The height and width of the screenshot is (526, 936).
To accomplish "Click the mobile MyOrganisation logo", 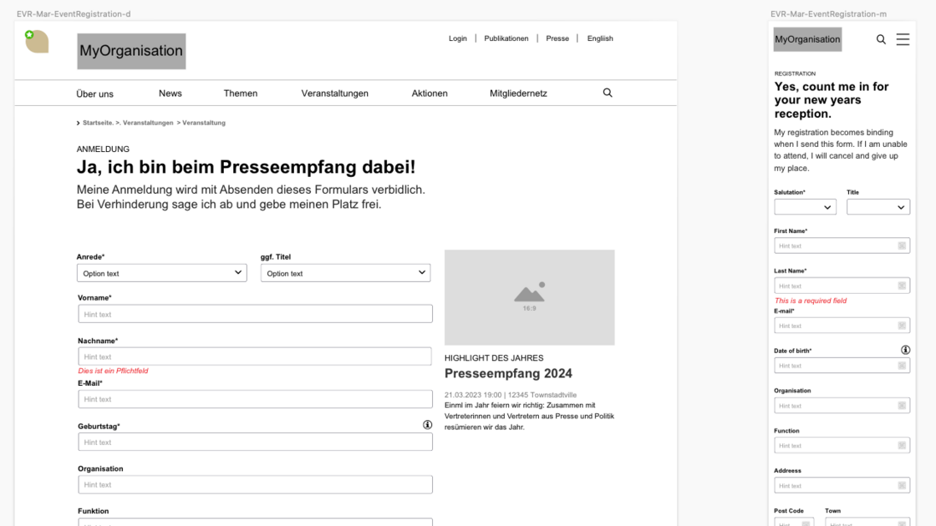I will tap(807, 39).
